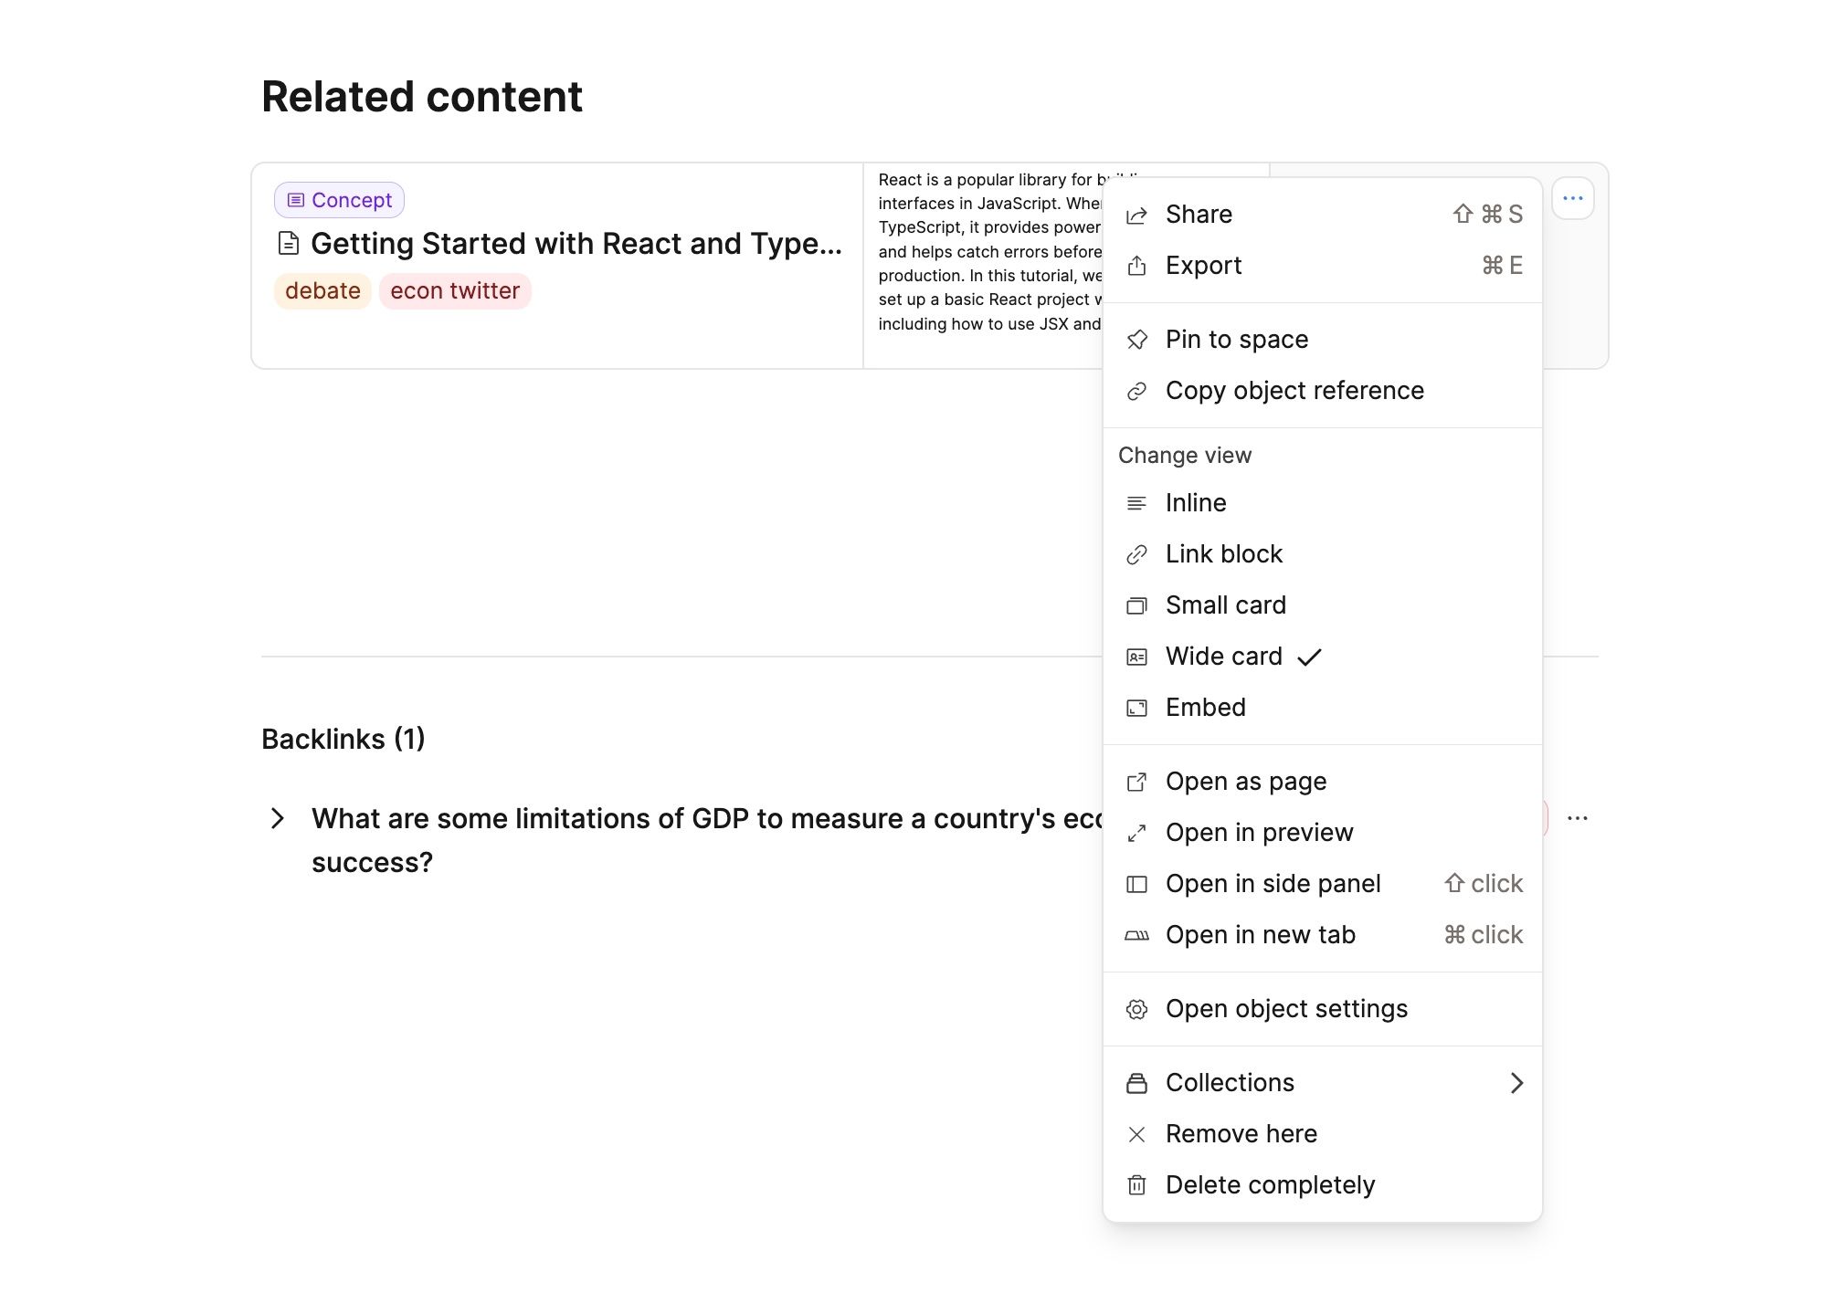The height and width of the screenshot is (1293, 1838).
Task: Click the Remove here cross icon
Action: [x=1137, y=1133]
